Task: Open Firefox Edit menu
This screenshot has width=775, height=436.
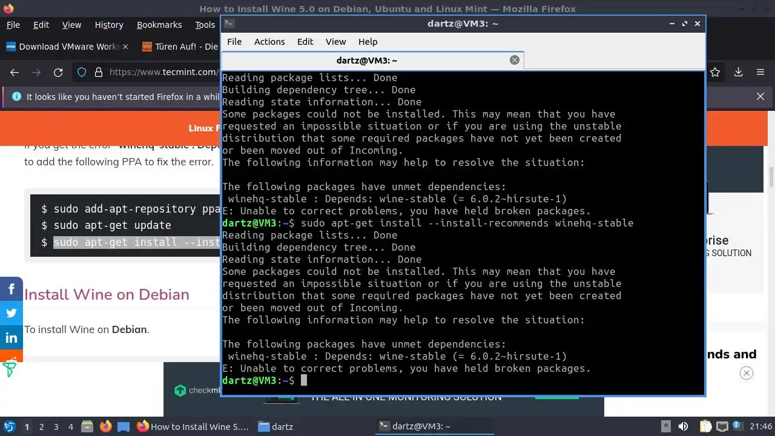Action: click(x=41, y=25)
